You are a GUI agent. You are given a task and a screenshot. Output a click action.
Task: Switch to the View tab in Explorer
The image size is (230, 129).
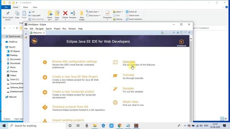(35, 7)
